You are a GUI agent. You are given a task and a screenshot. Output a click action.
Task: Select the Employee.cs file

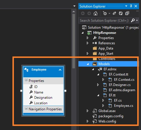(x=124, y=106)
